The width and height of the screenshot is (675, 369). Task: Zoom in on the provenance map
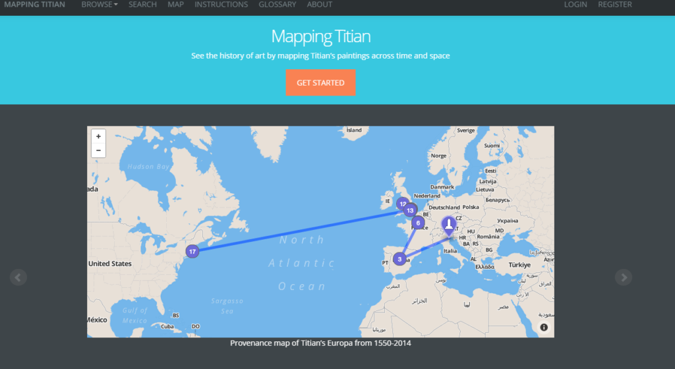tap(98, 136)
